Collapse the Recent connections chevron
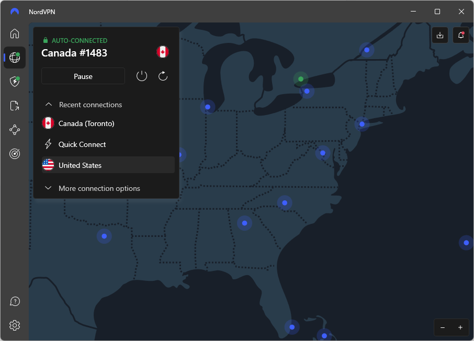This screenshot has height=341, width=474. click(x=48, y=104)
